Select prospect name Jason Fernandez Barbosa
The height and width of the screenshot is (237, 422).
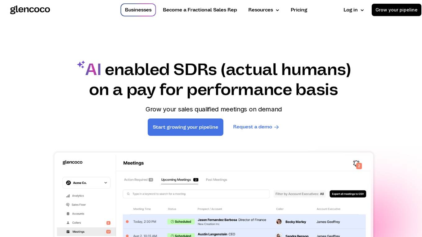point(217,220)
